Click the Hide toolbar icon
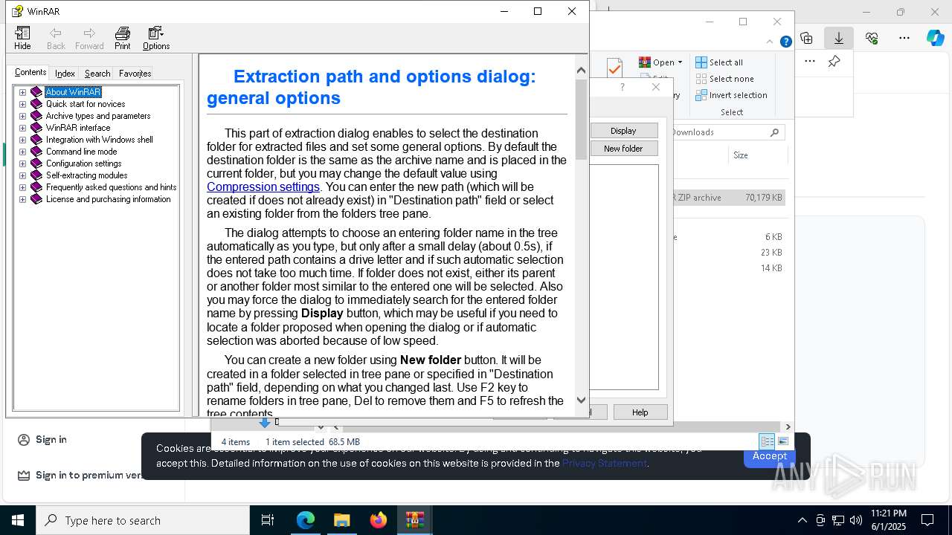The height and width of the screenshot is (535, 952). tap(22, 38)
